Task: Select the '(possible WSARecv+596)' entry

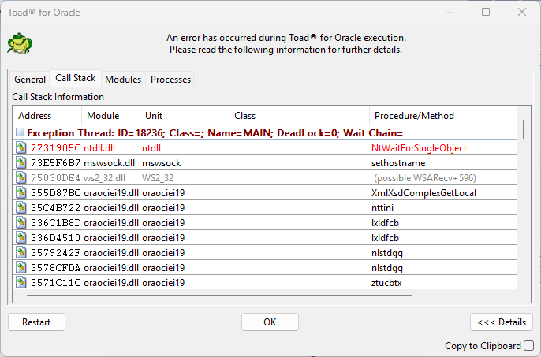Action: click(x=425, y=178)
